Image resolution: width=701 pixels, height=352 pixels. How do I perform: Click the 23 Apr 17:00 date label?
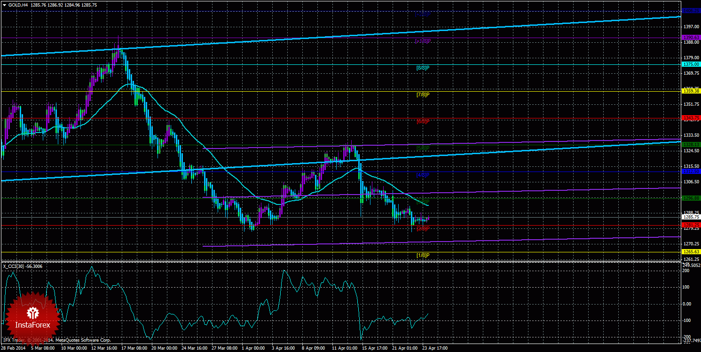coord(433,348)
